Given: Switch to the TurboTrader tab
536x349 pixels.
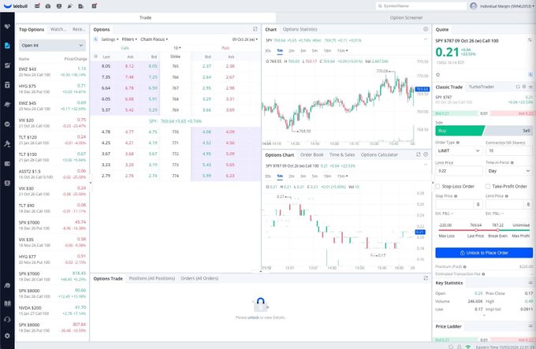Looking at the screenshot, I should coord(481,87).
